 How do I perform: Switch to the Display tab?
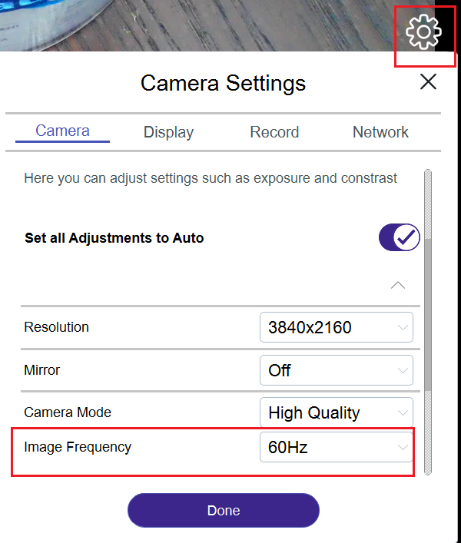click(168, 132)
